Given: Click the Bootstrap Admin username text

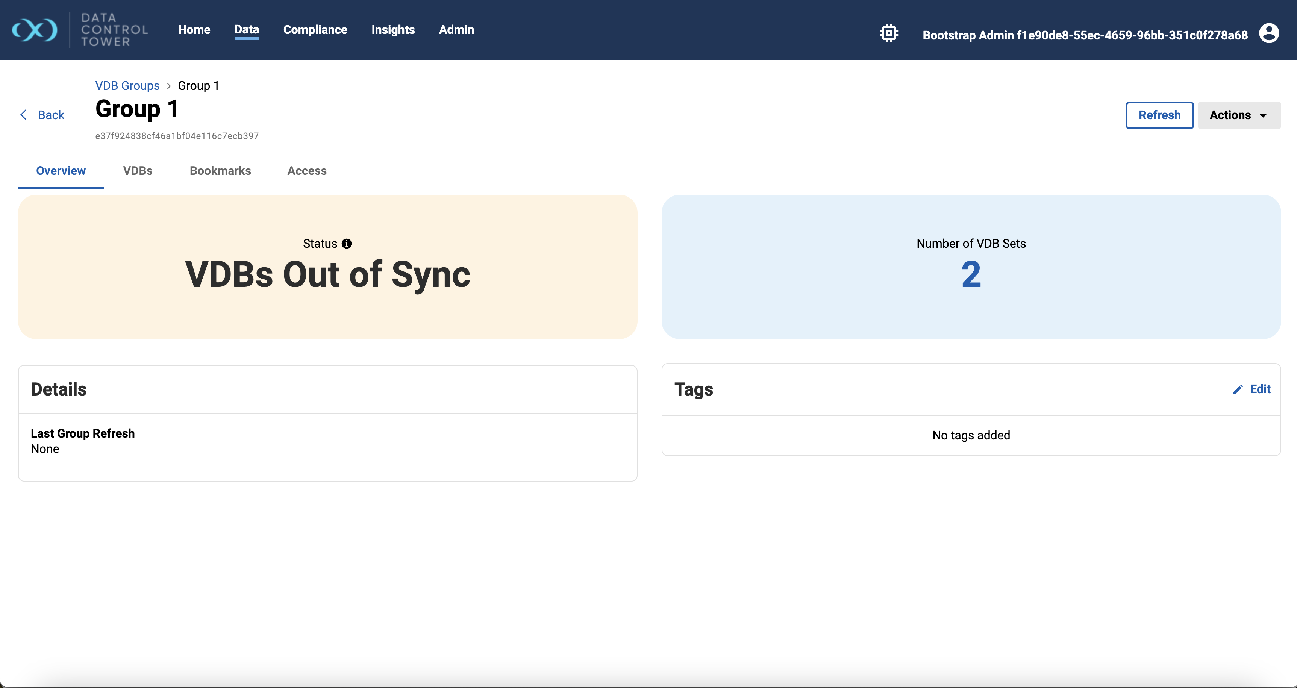Looking at the screenshot, I should [1085, 35].
